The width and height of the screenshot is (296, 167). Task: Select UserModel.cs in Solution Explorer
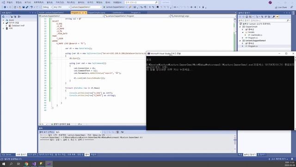tap(256, 35)
